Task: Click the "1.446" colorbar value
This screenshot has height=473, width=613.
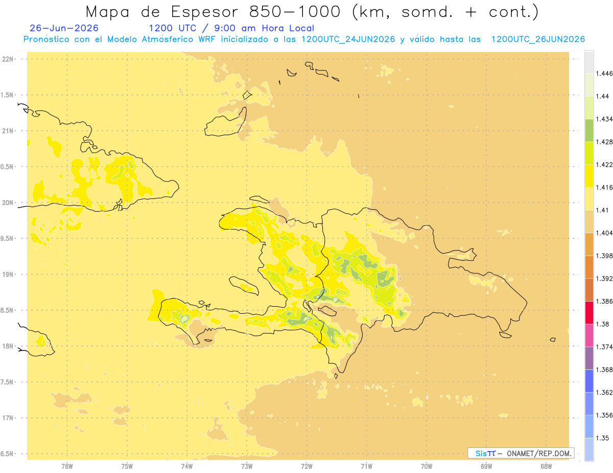Action: point(604,73)
